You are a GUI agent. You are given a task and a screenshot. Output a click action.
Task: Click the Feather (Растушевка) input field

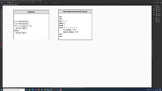[20, 3]
